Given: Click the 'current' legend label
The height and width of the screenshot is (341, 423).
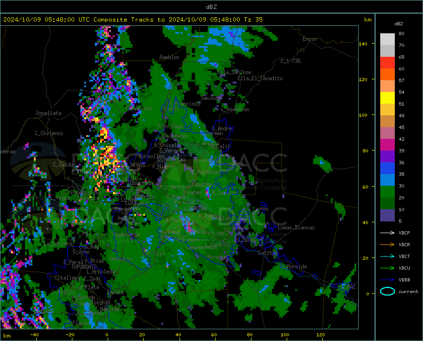Looking at the screenshot, I should (408, 291).
